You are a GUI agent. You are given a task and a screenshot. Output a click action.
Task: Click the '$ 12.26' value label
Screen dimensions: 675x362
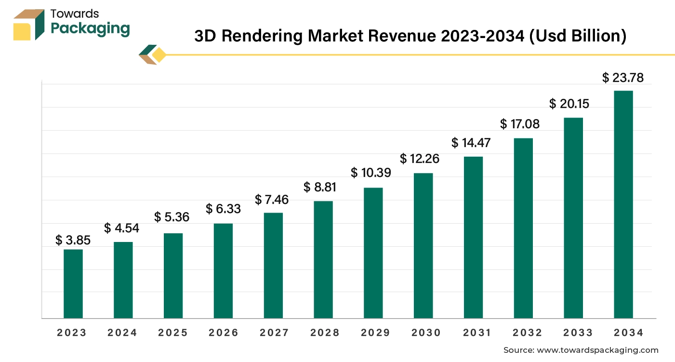[420, 158]
